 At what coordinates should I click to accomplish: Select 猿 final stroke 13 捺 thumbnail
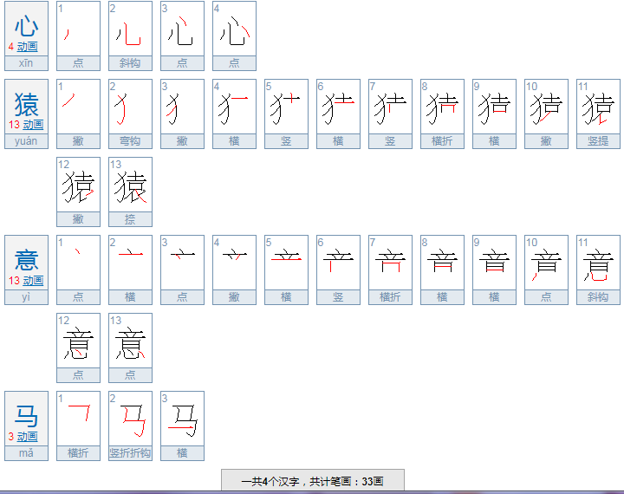pos(130,185)
